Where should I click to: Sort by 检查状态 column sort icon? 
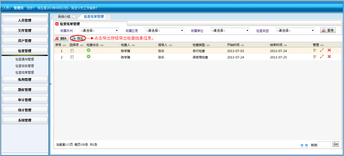coord(102,45)
